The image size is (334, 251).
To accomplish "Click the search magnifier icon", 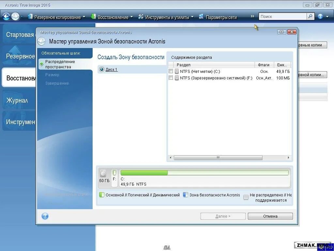I will tap(310, 16).
